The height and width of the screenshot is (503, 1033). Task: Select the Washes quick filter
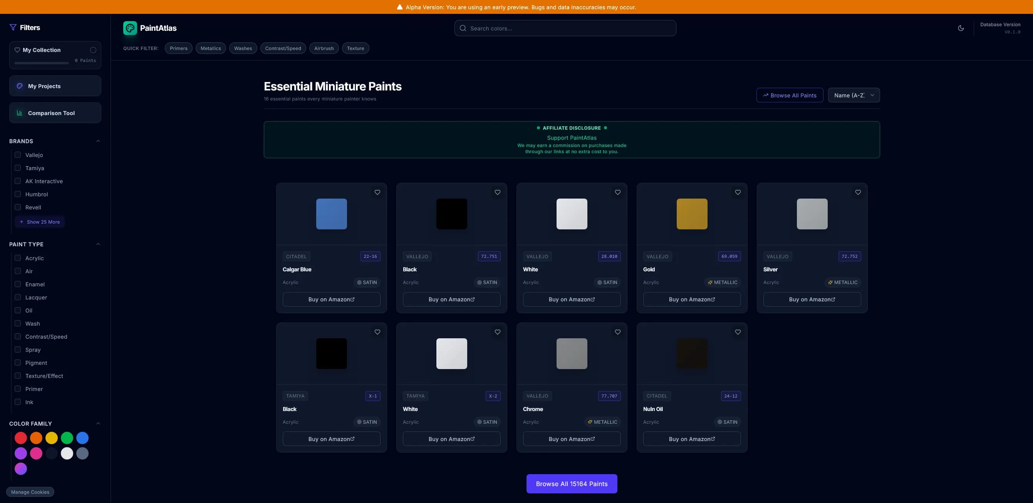click(x=243, y=48)
